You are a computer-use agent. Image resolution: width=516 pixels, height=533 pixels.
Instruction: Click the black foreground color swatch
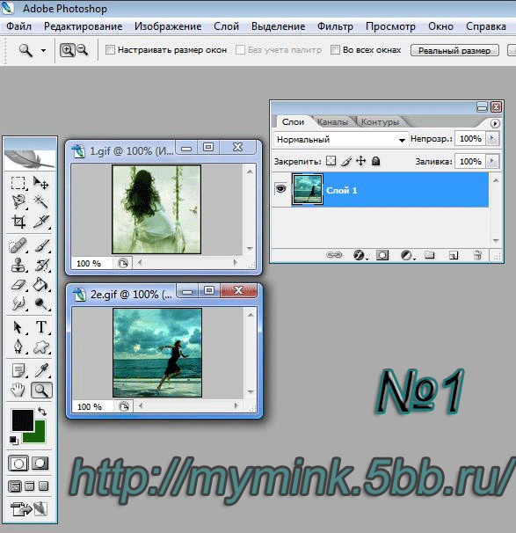tap(23, 420)
